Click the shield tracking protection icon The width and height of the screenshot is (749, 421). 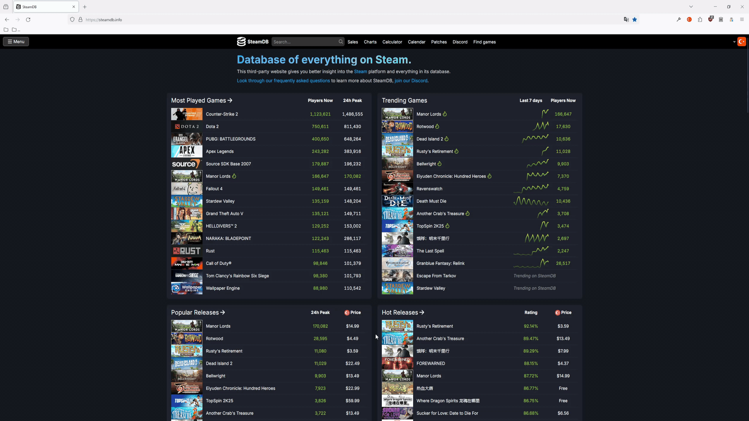pos(72,20)
